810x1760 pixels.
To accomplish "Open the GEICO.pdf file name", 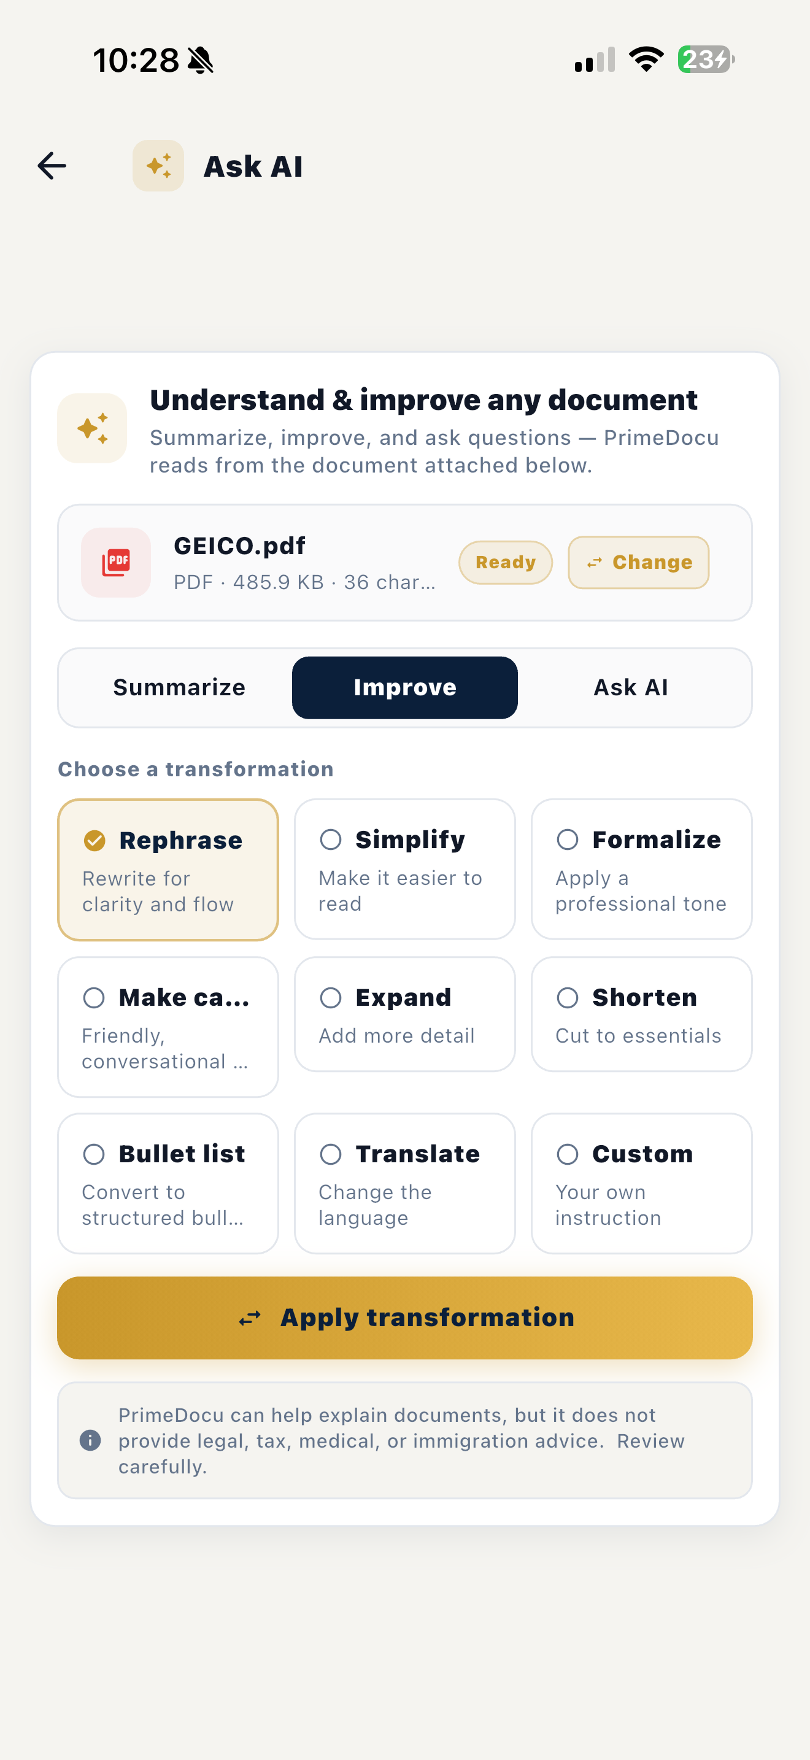I will [x=239, y=545].
